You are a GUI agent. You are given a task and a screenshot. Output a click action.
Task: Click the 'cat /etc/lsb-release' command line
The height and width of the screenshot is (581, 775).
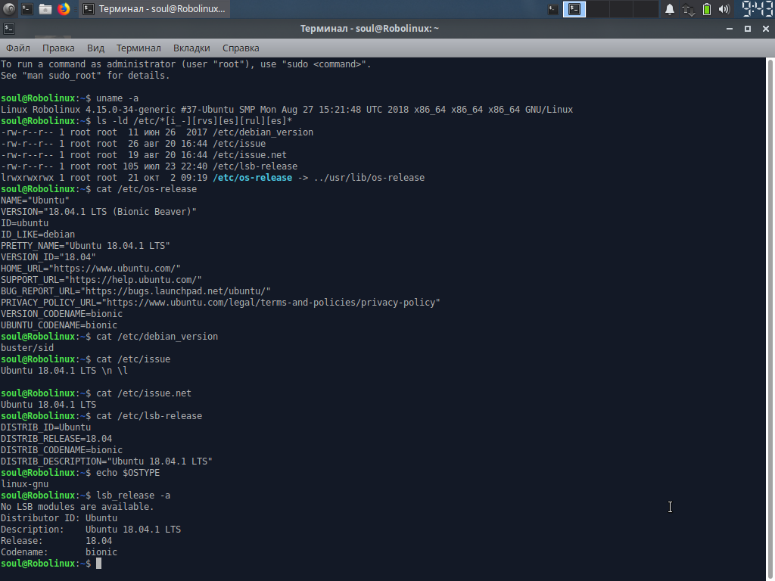101,415
